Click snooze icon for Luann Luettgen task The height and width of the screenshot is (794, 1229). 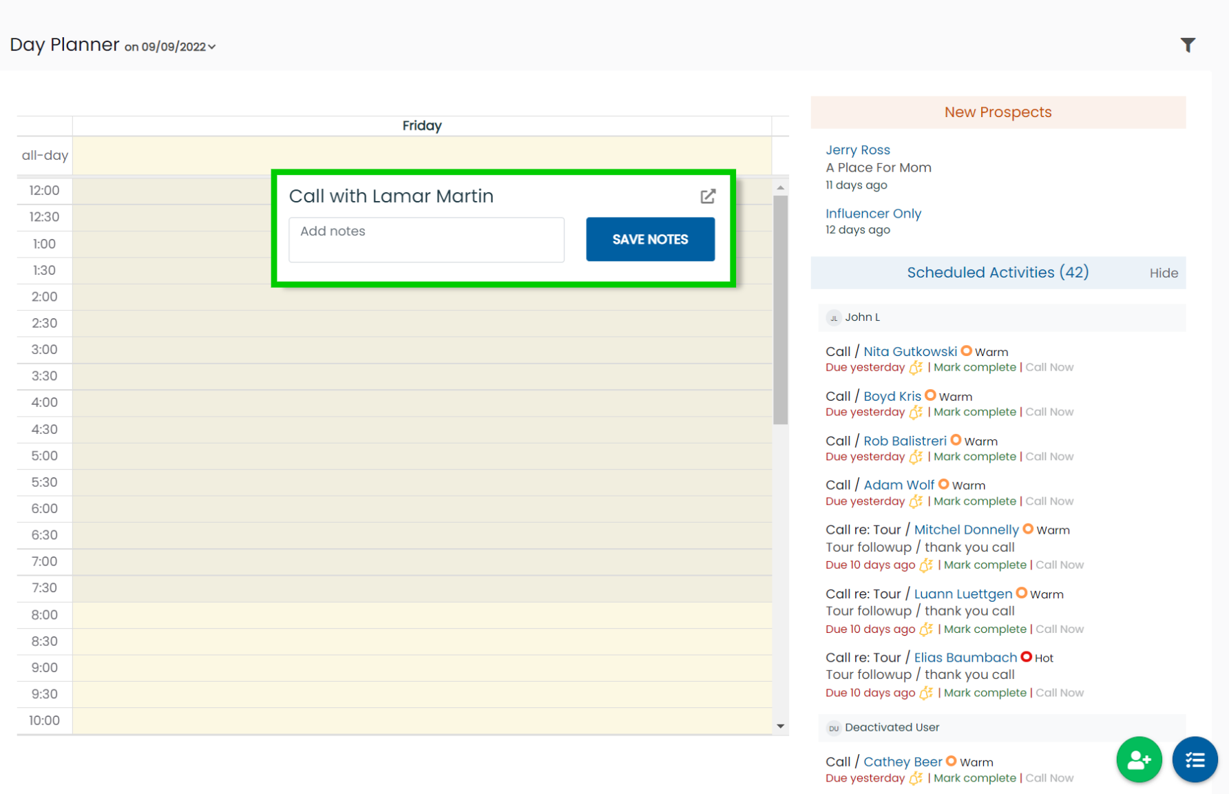click(926, 629)
